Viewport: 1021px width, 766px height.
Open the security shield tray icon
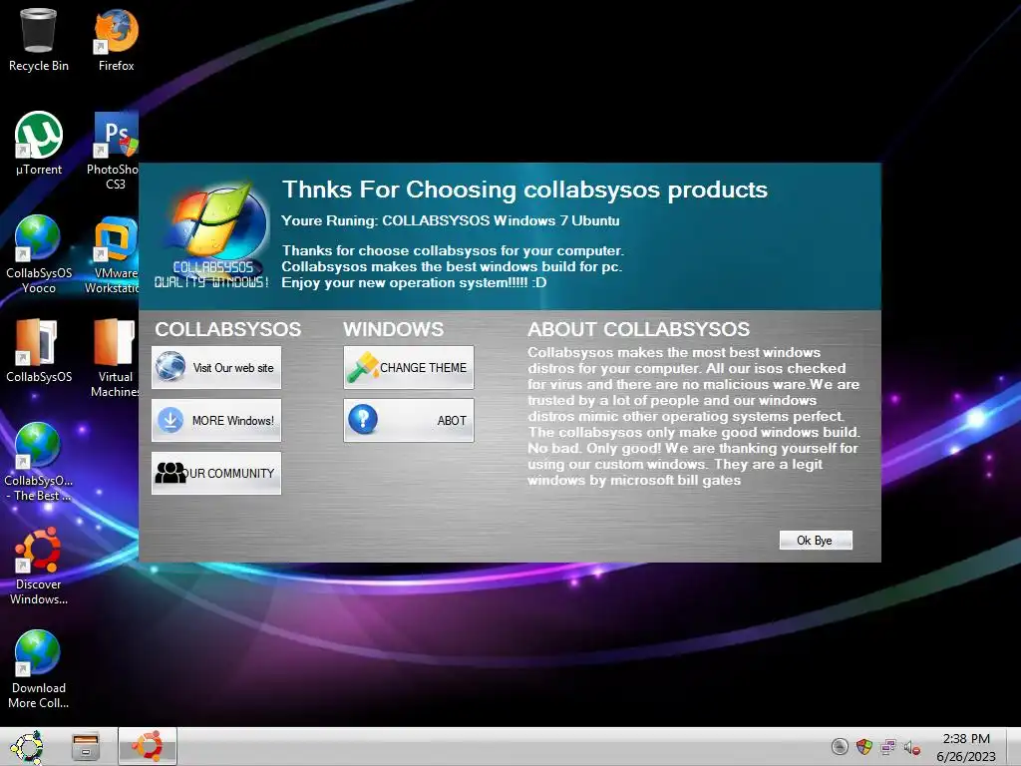[x=864, y=746]
